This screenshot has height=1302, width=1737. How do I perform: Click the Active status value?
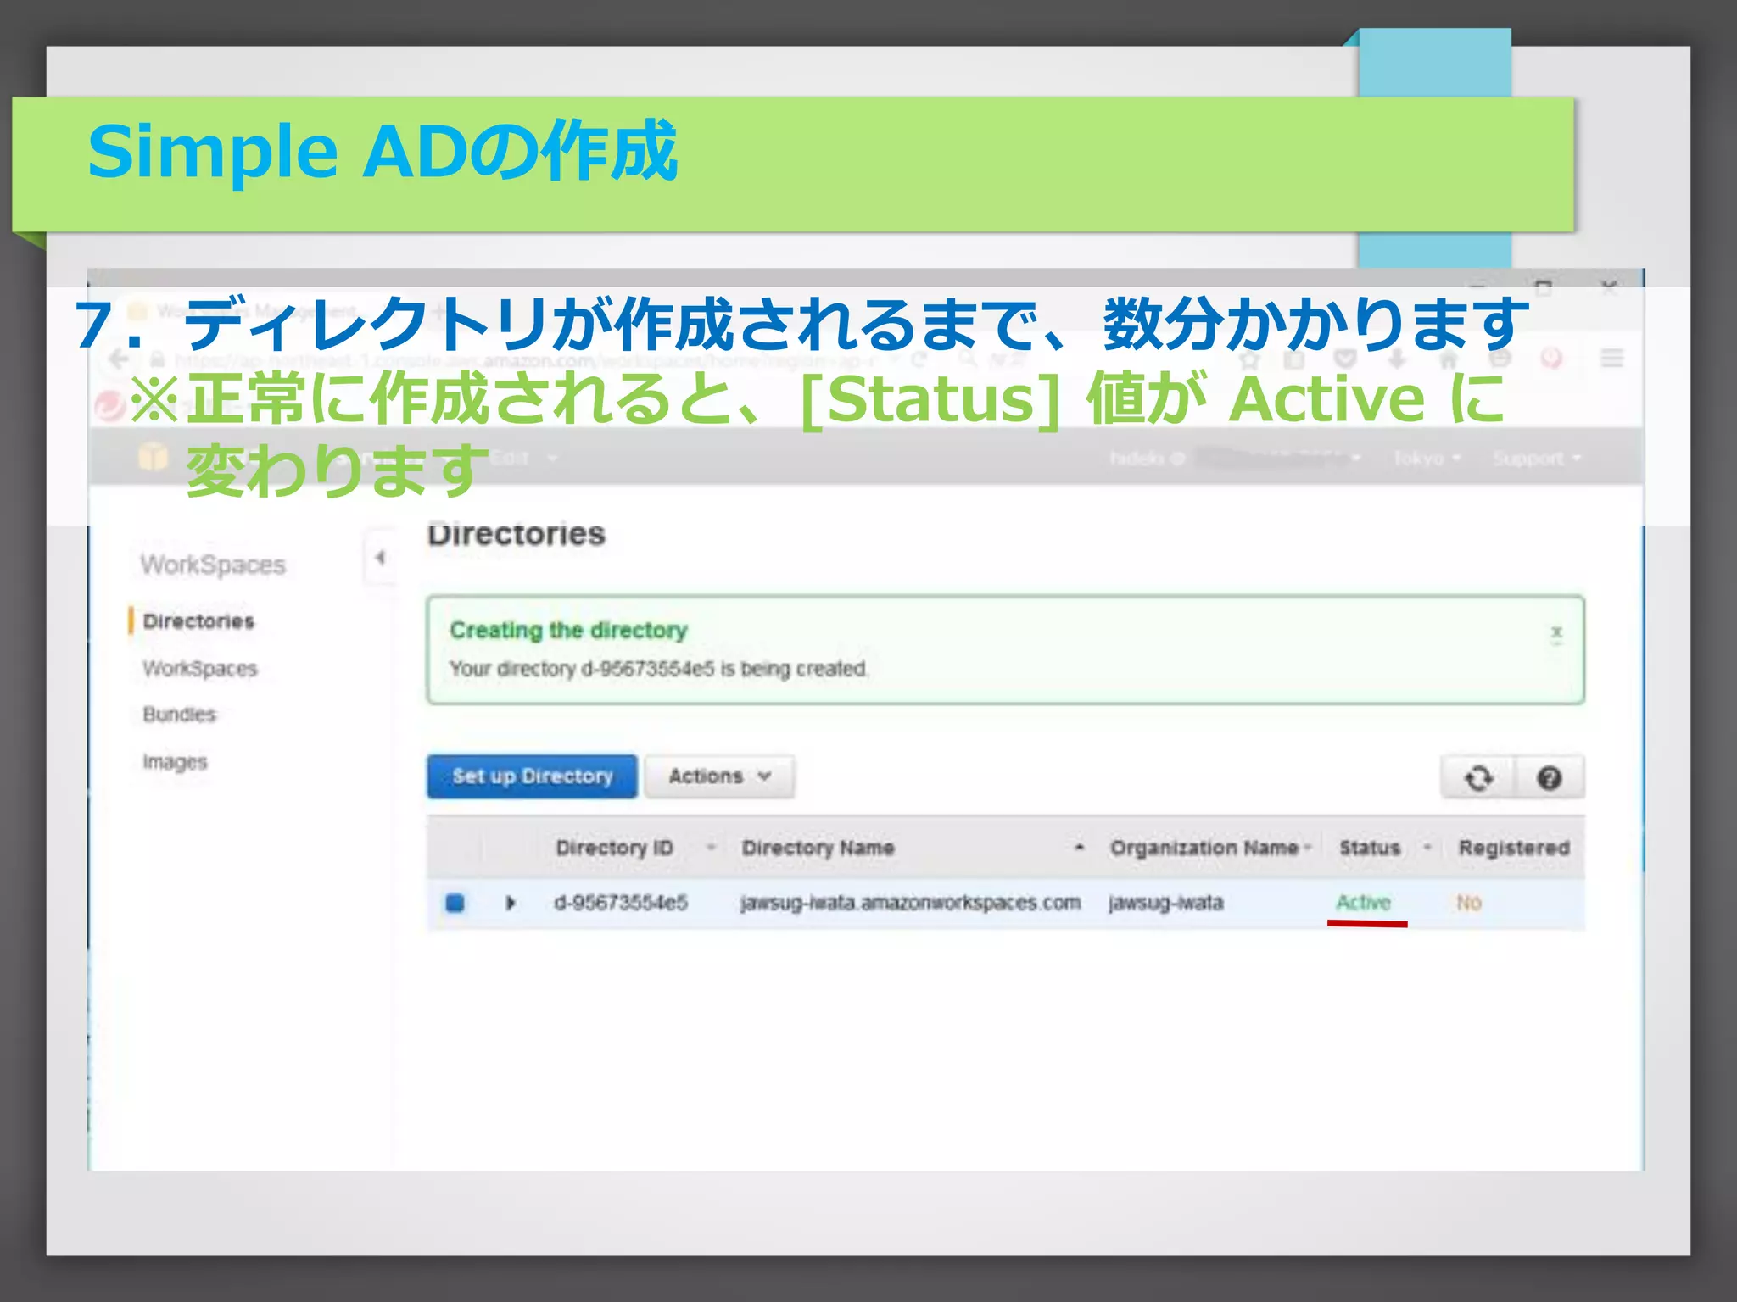(1364, 903)
